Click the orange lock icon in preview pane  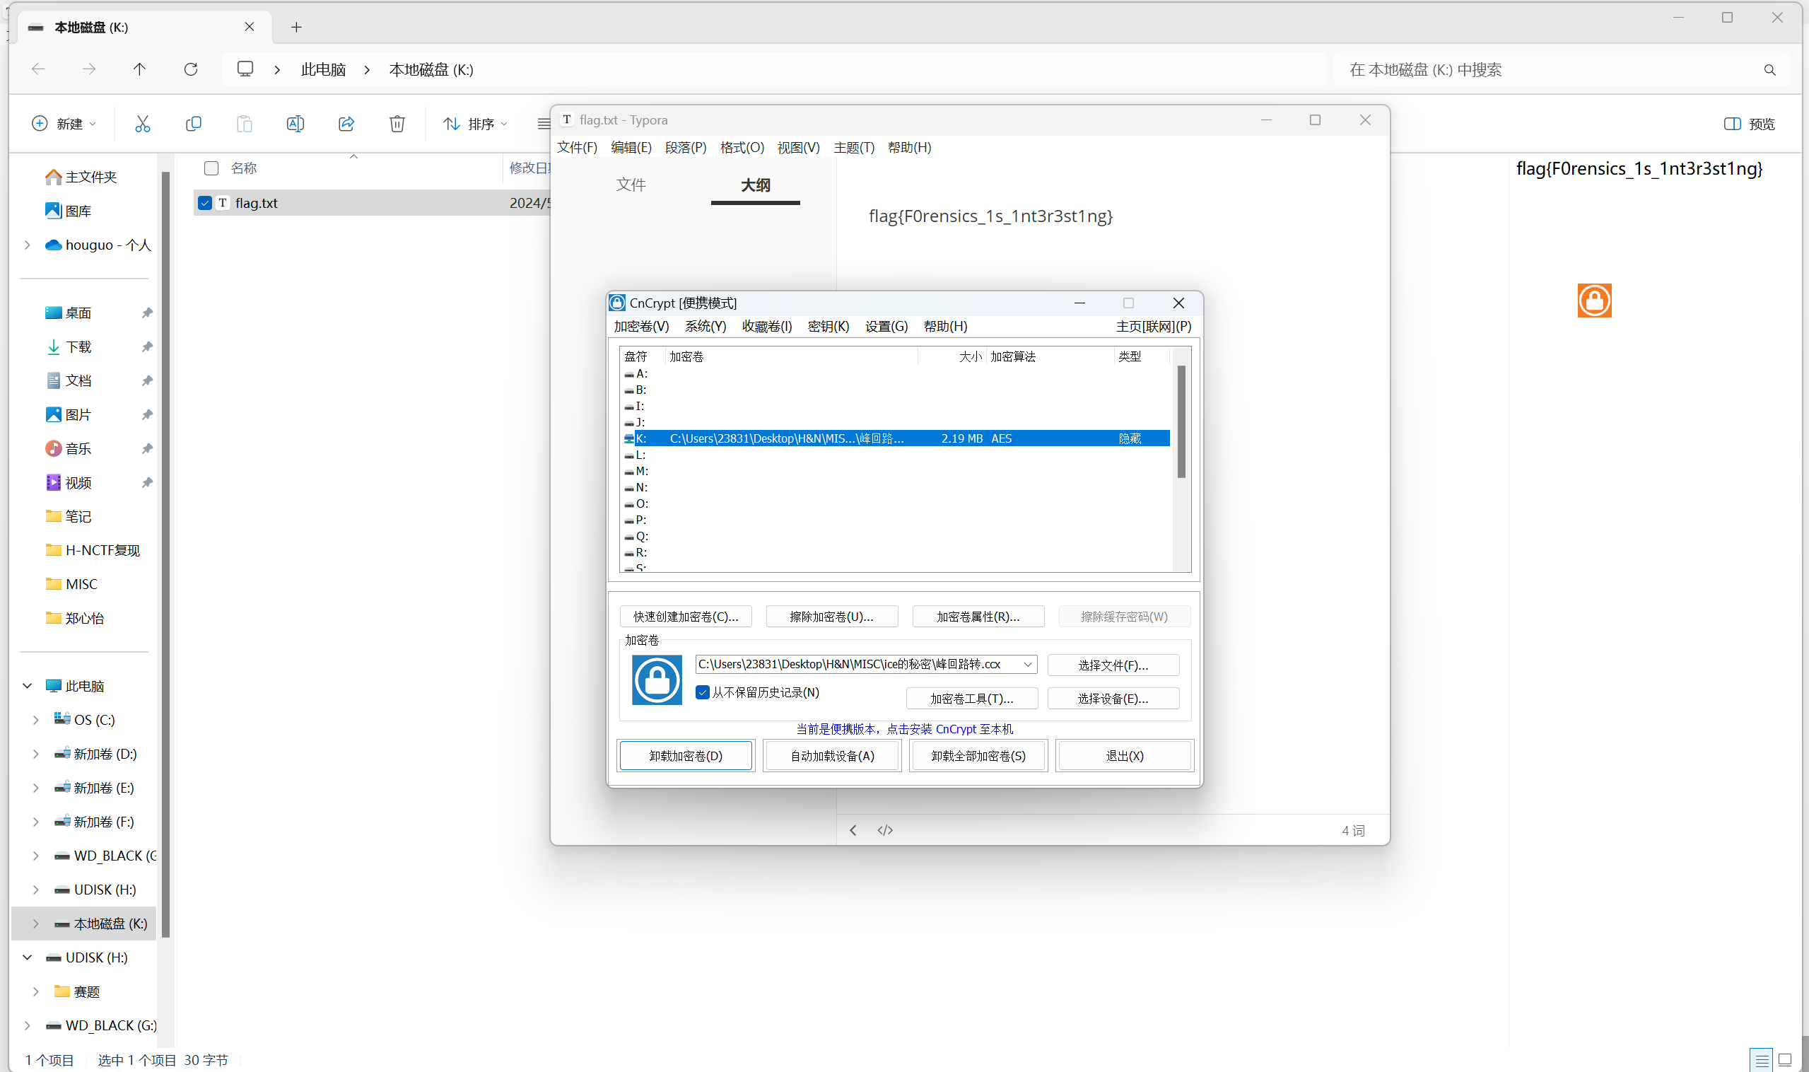pos(1594,301)
